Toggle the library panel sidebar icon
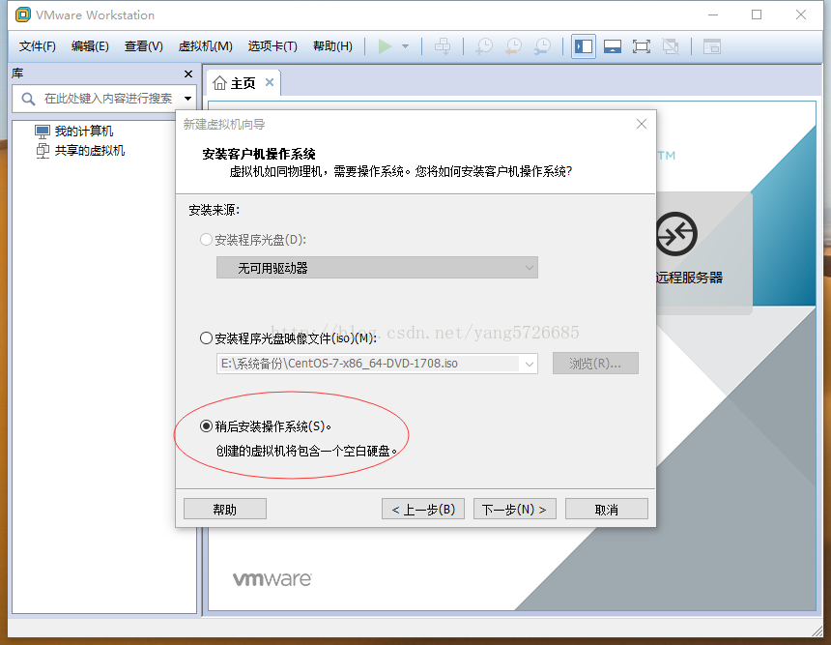Image resolution: width=831 pixels, height=645 pixels. tap(584, 45)
